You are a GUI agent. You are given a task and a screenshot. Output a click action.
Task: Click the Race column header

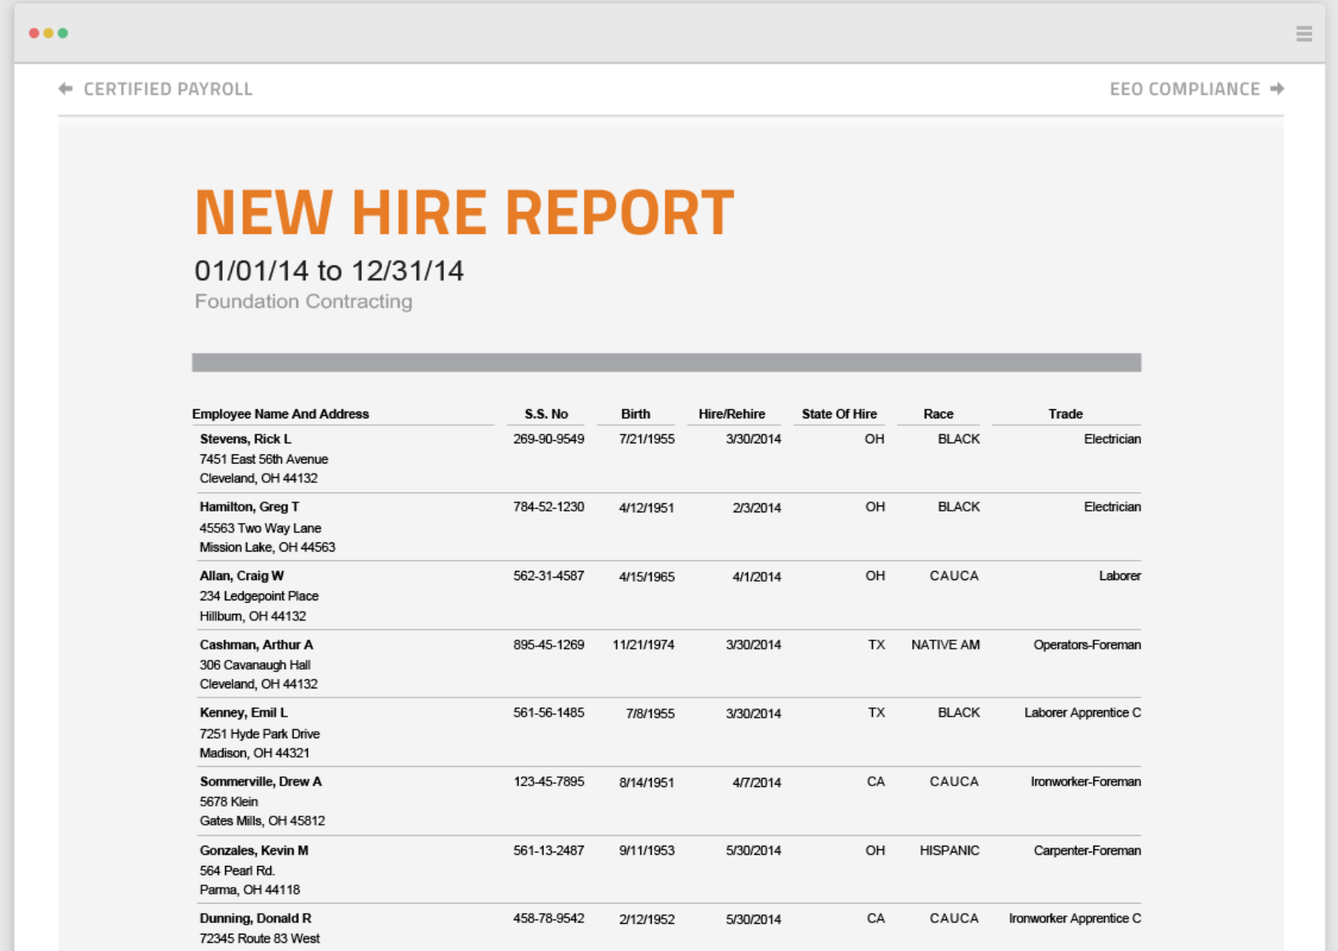tap(938, 414)
